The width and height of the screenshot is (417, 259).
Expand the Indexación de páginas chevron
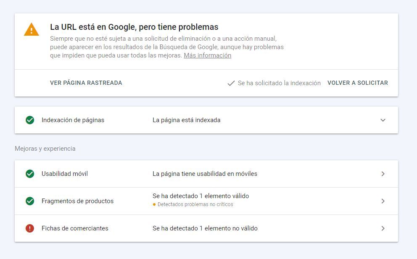(x=383, y=120)
